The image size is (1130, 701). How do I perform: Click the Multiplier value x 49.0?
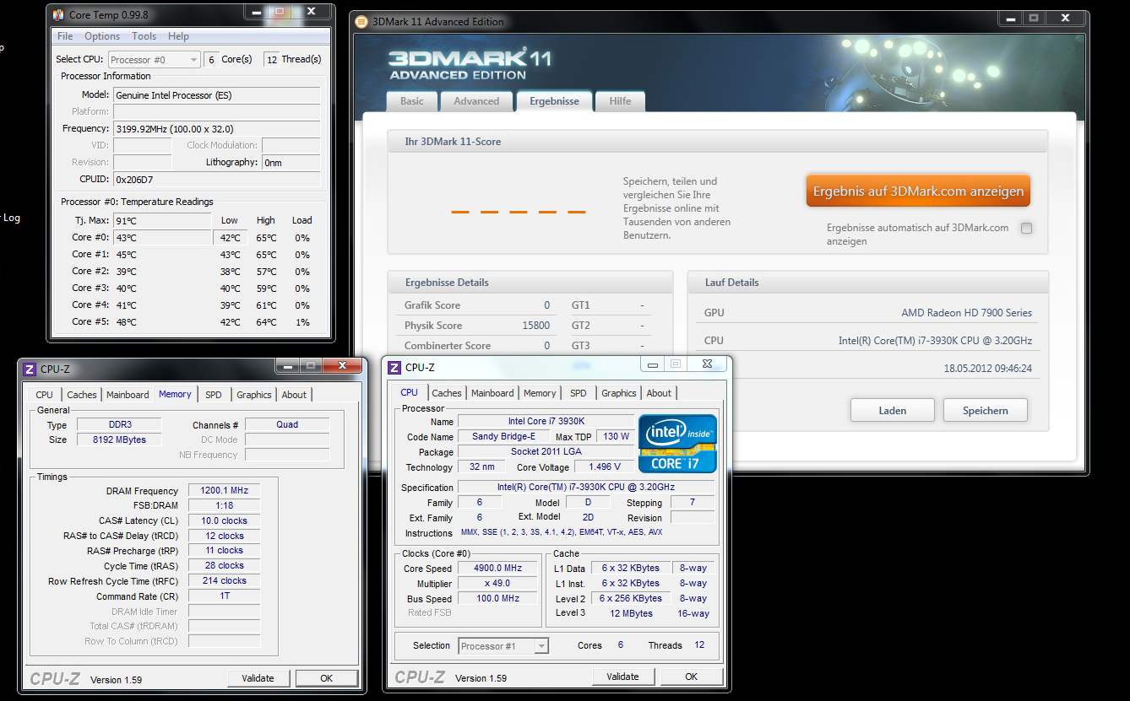499,584
